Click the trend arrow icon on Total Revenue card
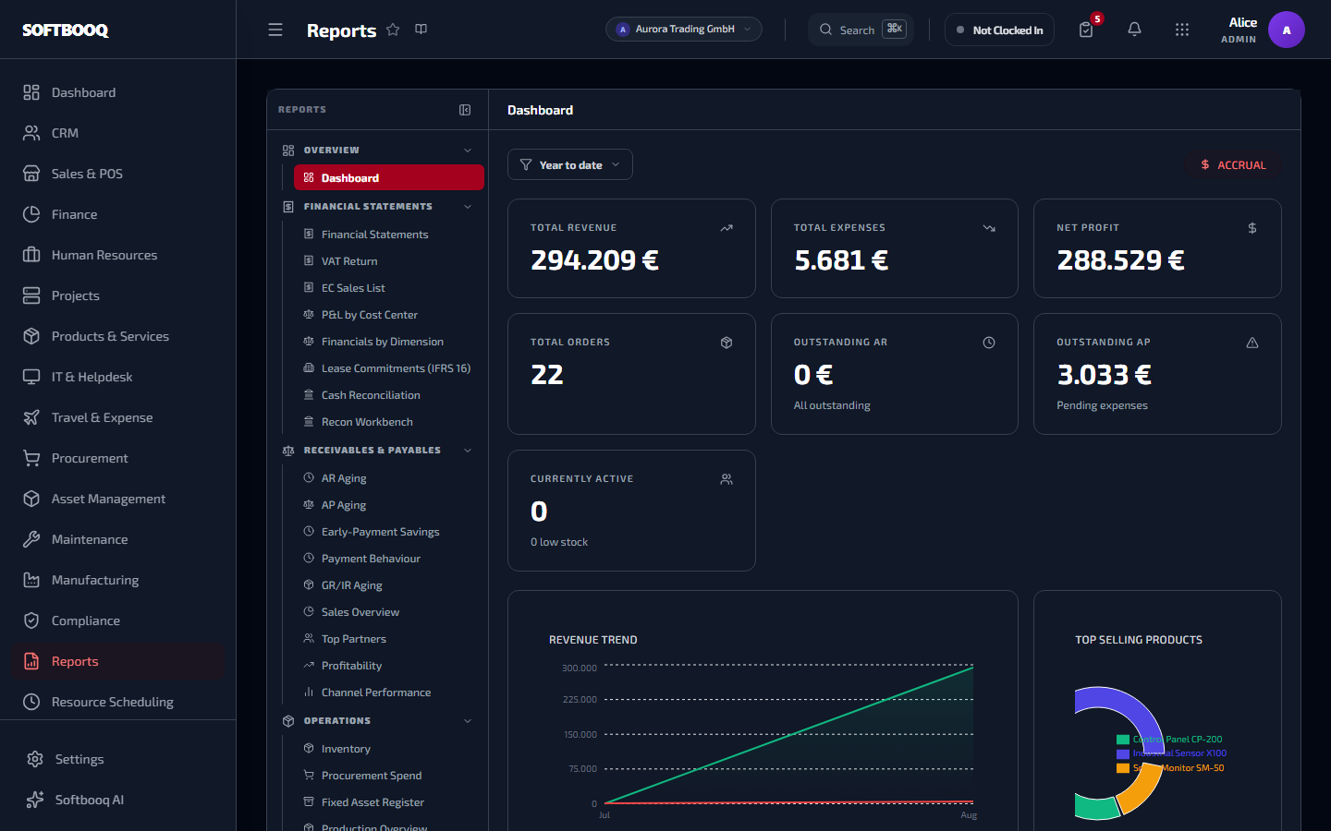The image size is (1331, 831). (x=727, y=228)
